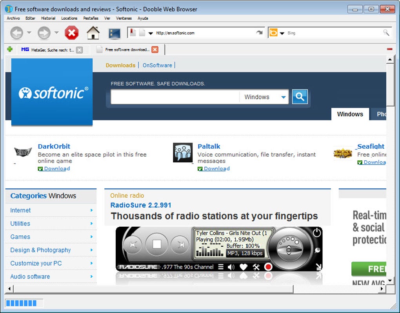400x313 pixels.
Task: Click the magnifier in the Bing search box
Action: [x=386, y=33]
